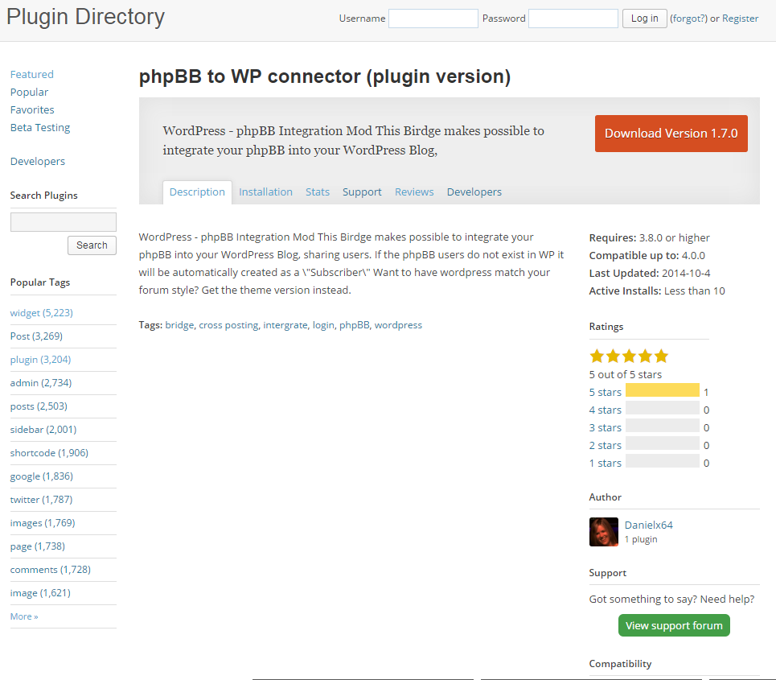Click the plugin title heading text
Image resolution: width=776 pixels, height=680 pixels.
point(325,76)
